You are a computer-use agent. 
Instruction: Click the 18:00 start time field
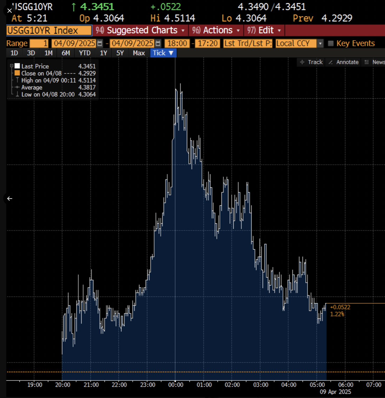pyautogui.click(x=177, y=43)
